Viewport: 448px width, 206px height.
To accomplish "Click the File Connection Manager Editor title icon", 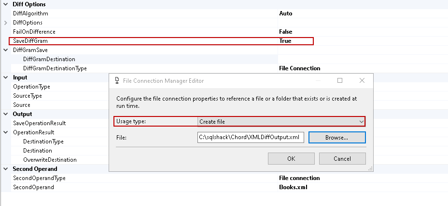I will pyautogui.click(x=117, y=81).
